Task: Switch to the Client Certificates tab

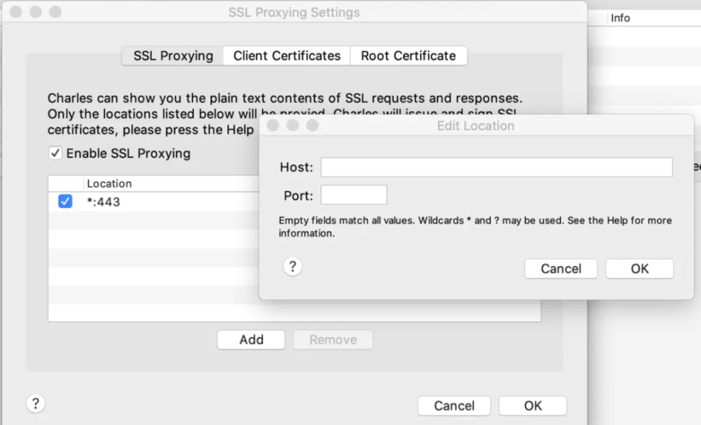Action: (287, 56)
